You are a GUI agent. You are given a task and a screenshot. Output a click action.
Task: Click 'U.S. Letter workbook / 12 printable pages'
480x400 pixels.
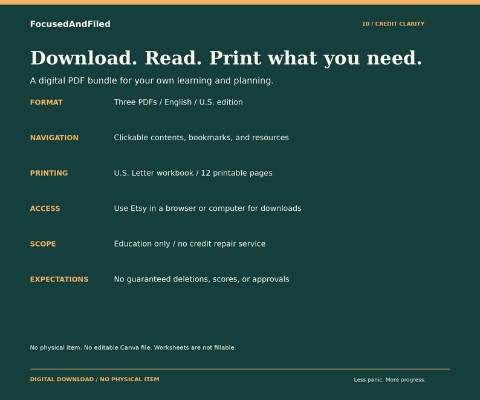pyautogui.click(x=193, y=173)
